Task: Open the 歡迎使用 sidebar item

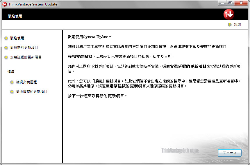Action: (17, 38)
